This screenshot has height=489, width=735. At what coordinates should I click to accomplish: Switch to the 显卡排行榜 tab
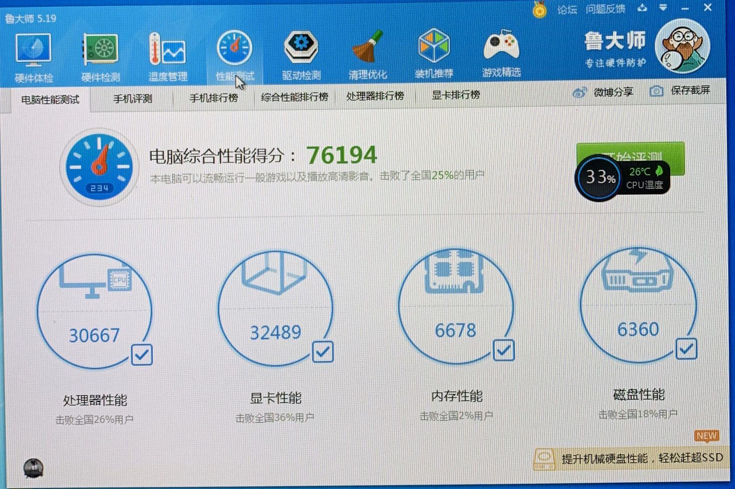pos(456,95)
